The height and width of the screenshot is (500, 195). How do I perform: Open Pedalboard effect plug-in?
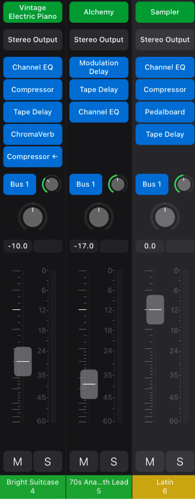(x=165, y=112)
